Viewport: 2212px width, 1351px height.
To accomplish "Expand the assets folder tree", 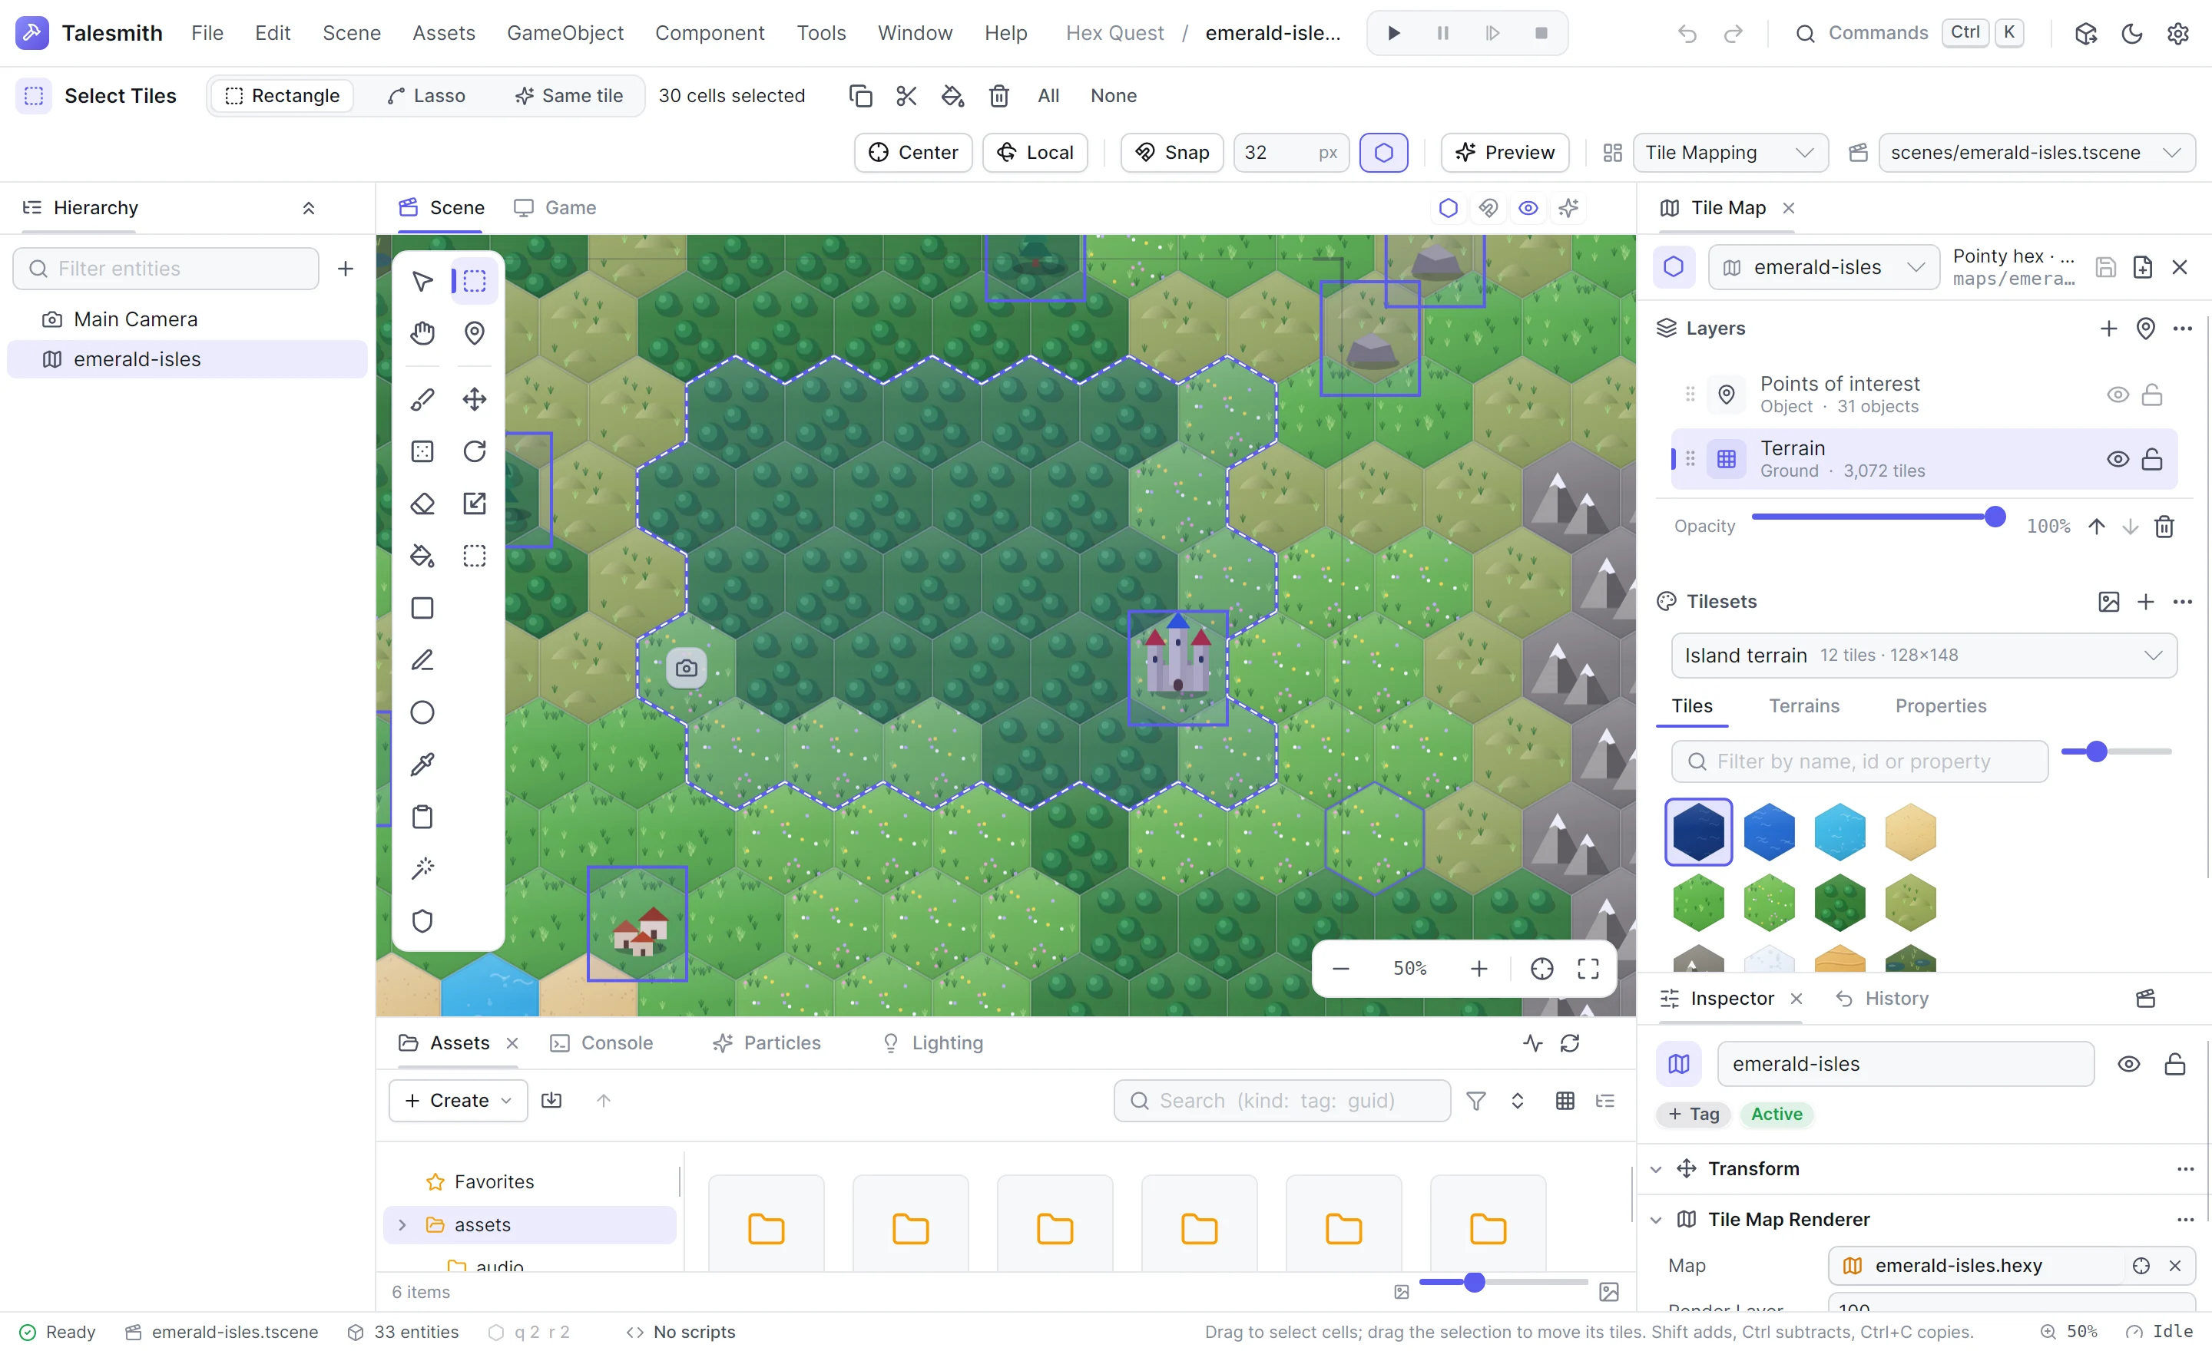I will tap(402, 1225).
